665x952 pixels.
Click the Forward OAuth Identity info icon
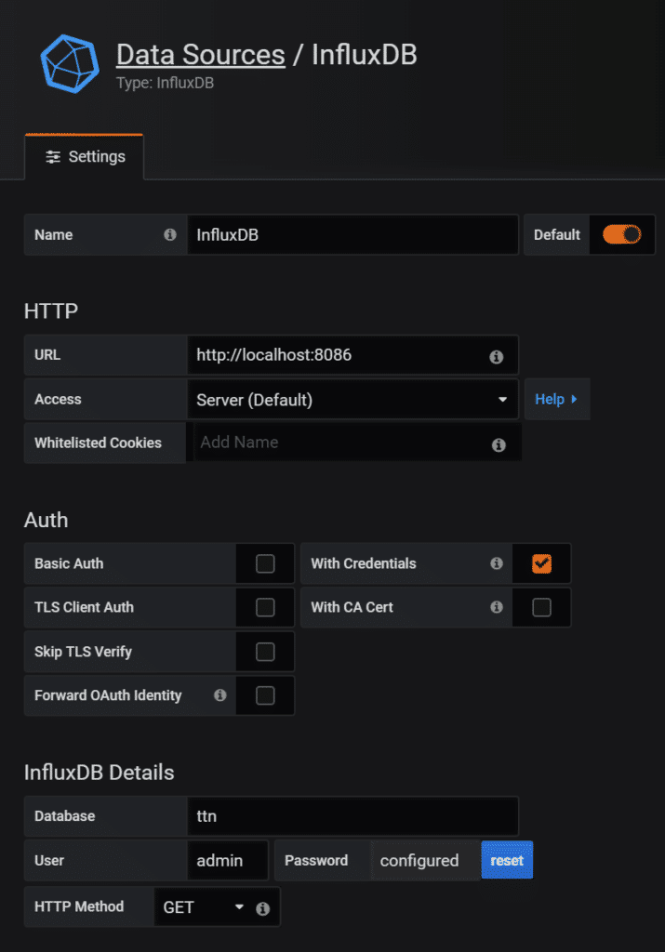[220, 695]
